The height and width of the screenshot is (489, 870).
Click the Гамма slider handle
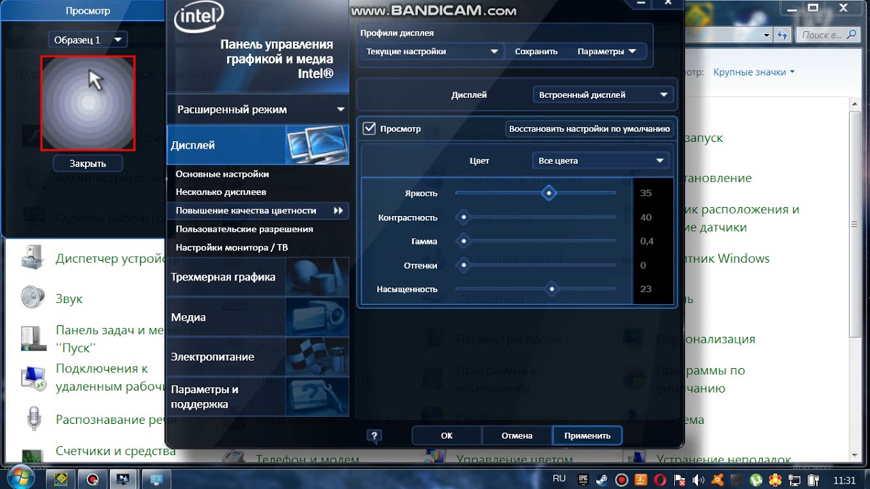click(464, 241)
